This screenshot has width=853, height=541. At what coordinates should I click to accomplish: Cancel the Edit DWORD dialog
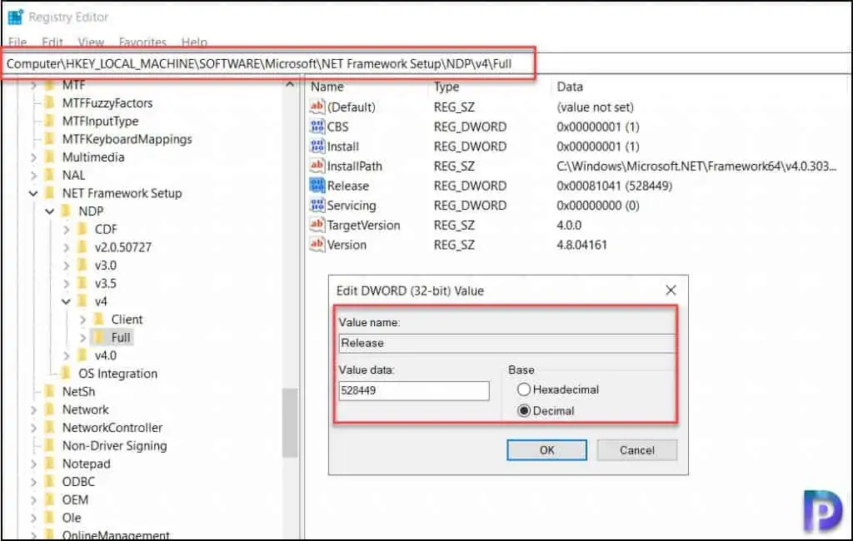[x=637, y=450]
